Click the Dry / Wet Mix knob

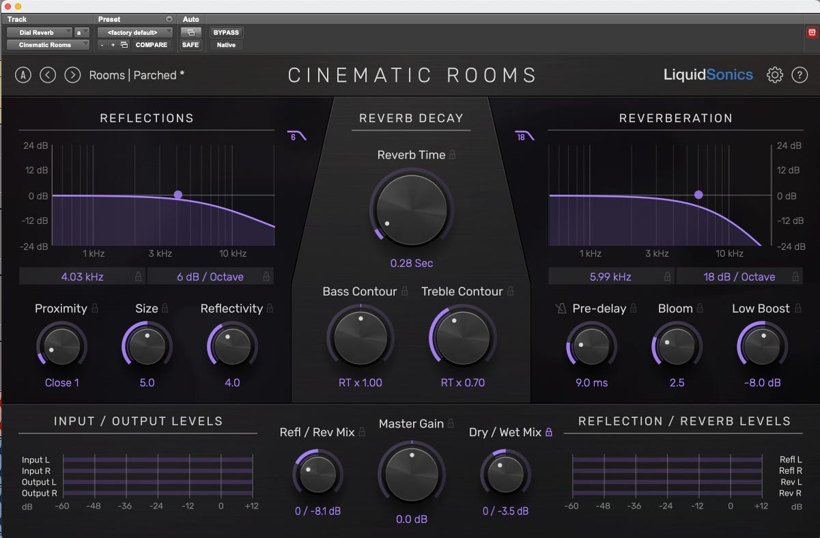click(505, 475)
